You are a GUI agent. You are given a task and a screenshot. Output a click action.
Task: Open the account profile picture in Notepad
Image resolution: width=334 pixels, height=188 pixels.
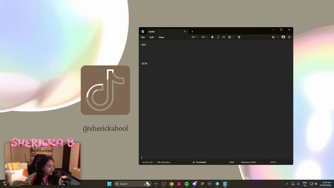pos(283,37)
